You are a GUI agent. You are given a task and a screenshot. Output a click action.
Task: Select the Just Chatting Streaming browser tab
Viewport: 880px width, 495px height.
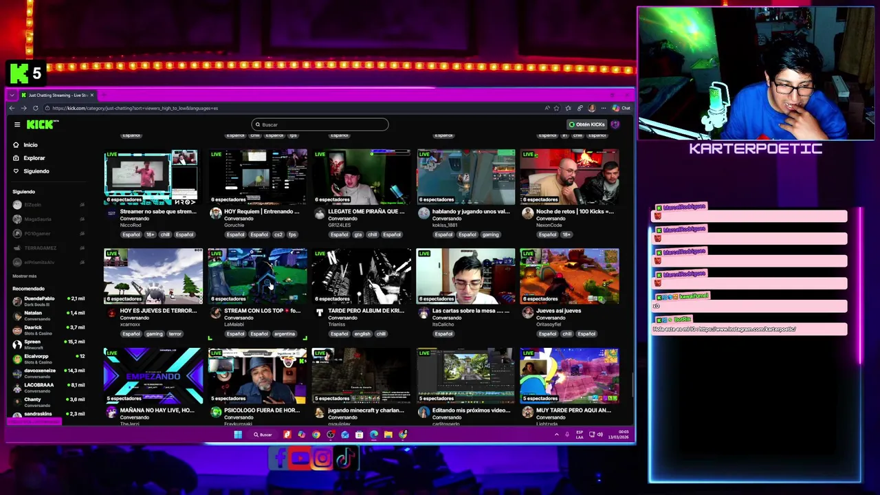pos(58,96)
